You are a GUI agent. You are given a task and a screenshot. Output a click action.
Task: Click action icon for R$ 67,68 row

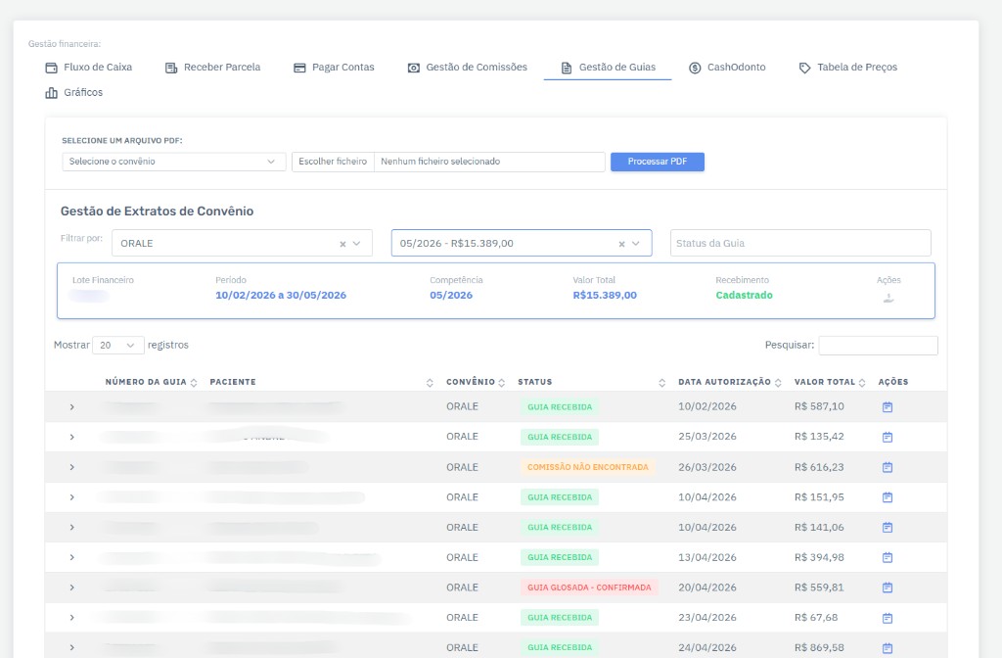pos(888,619)
